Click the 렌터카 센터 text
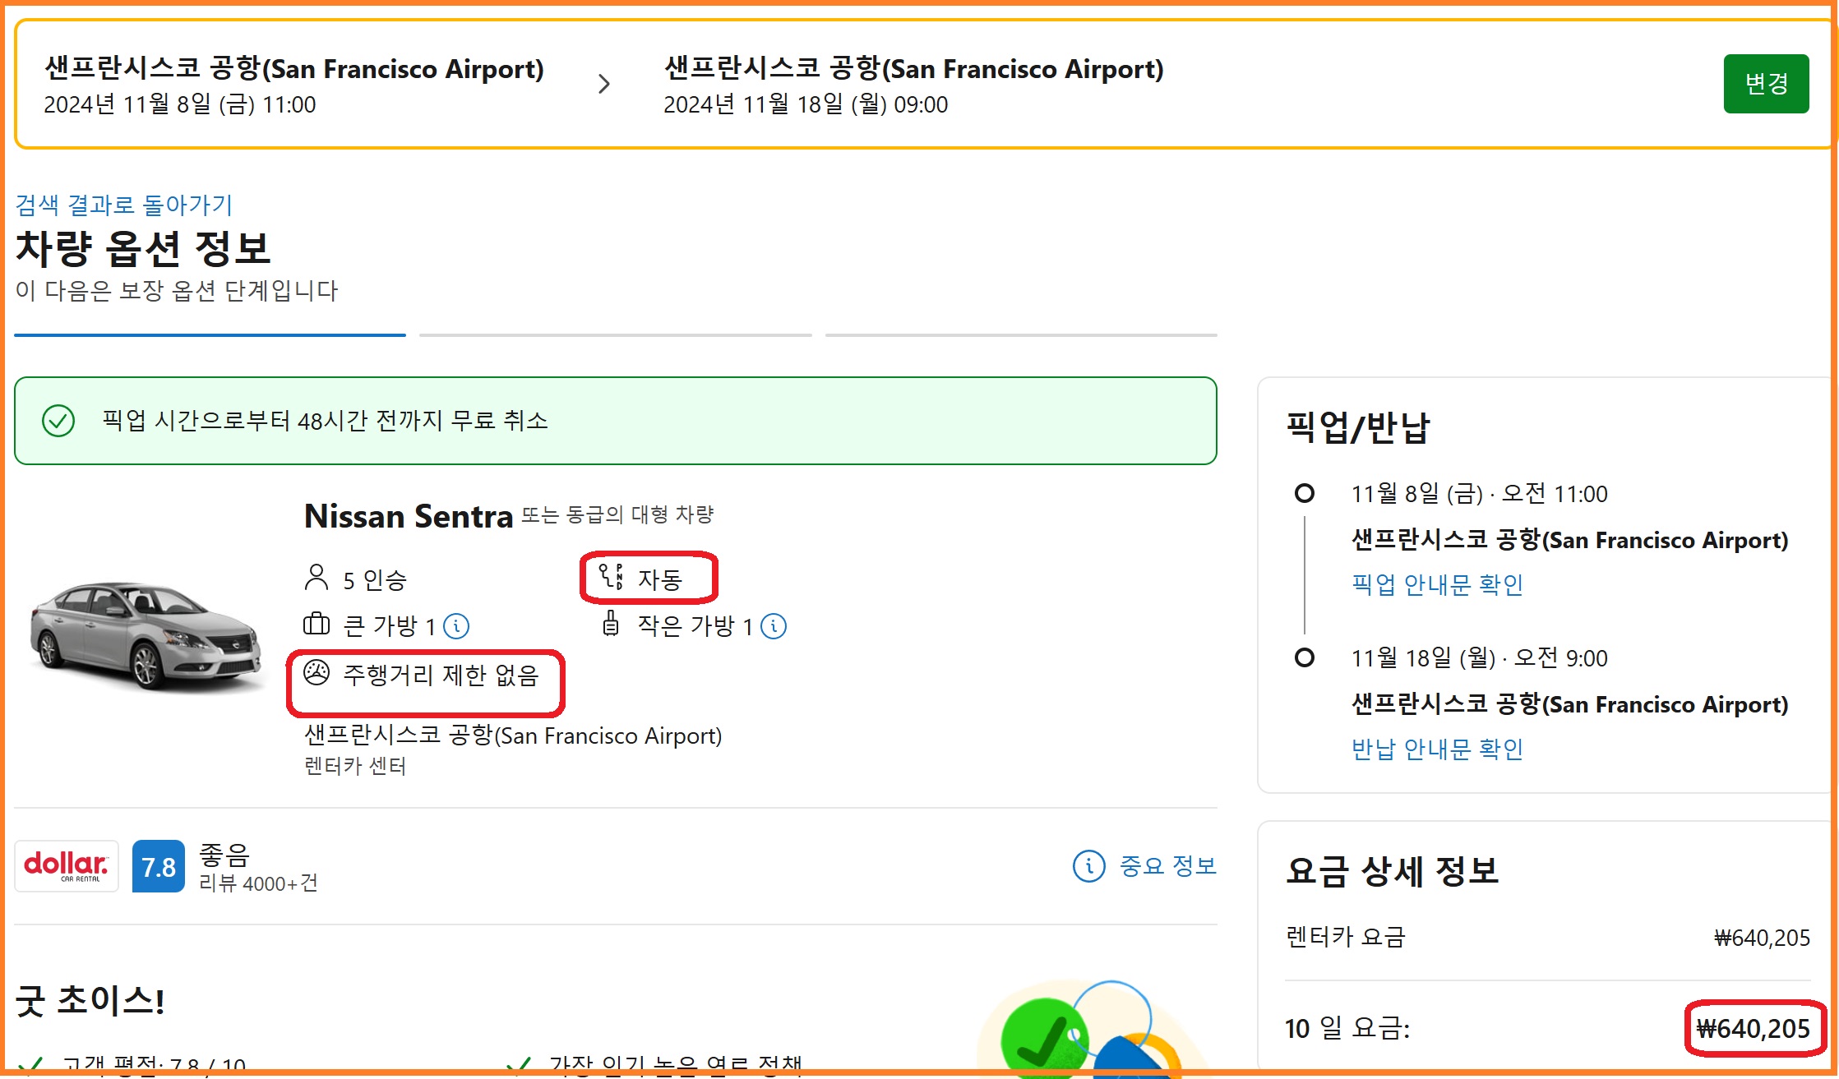Image resolution: width=1839 pixels, height=1079 pixels. pos(355,766)
